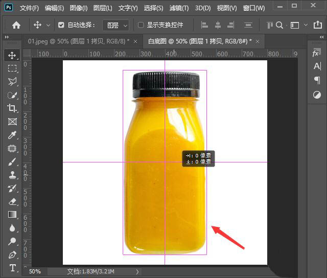Select the Blur tool

click(12, 228)
